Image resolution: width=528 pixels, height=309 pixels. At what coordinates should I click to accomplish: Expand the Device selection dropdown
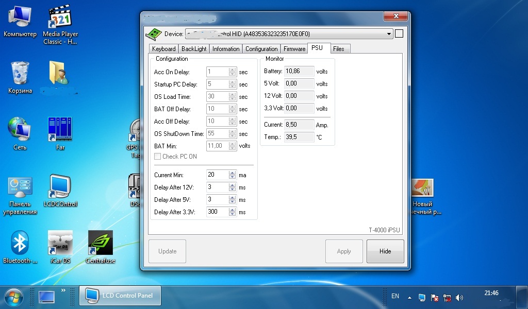[x=389, y=34]
